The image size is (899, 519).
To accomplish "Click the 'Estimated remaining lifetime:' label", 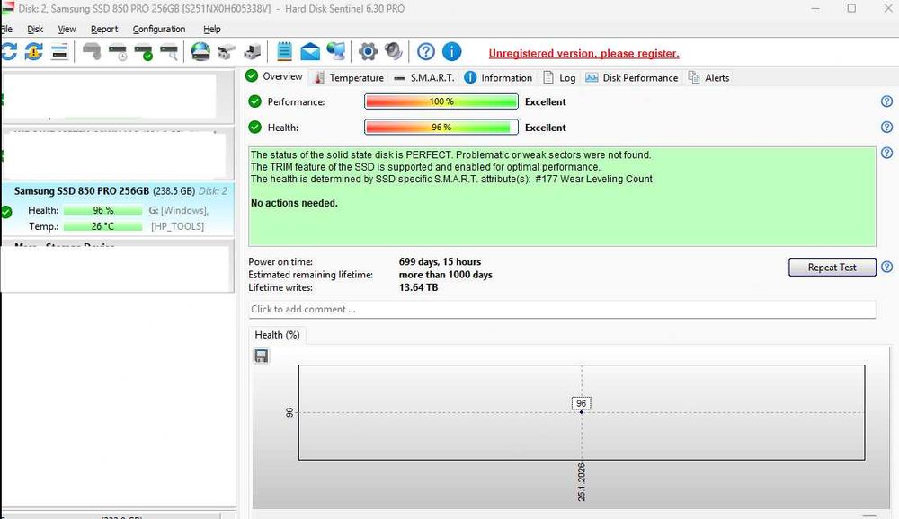I will tap(310, 275).
